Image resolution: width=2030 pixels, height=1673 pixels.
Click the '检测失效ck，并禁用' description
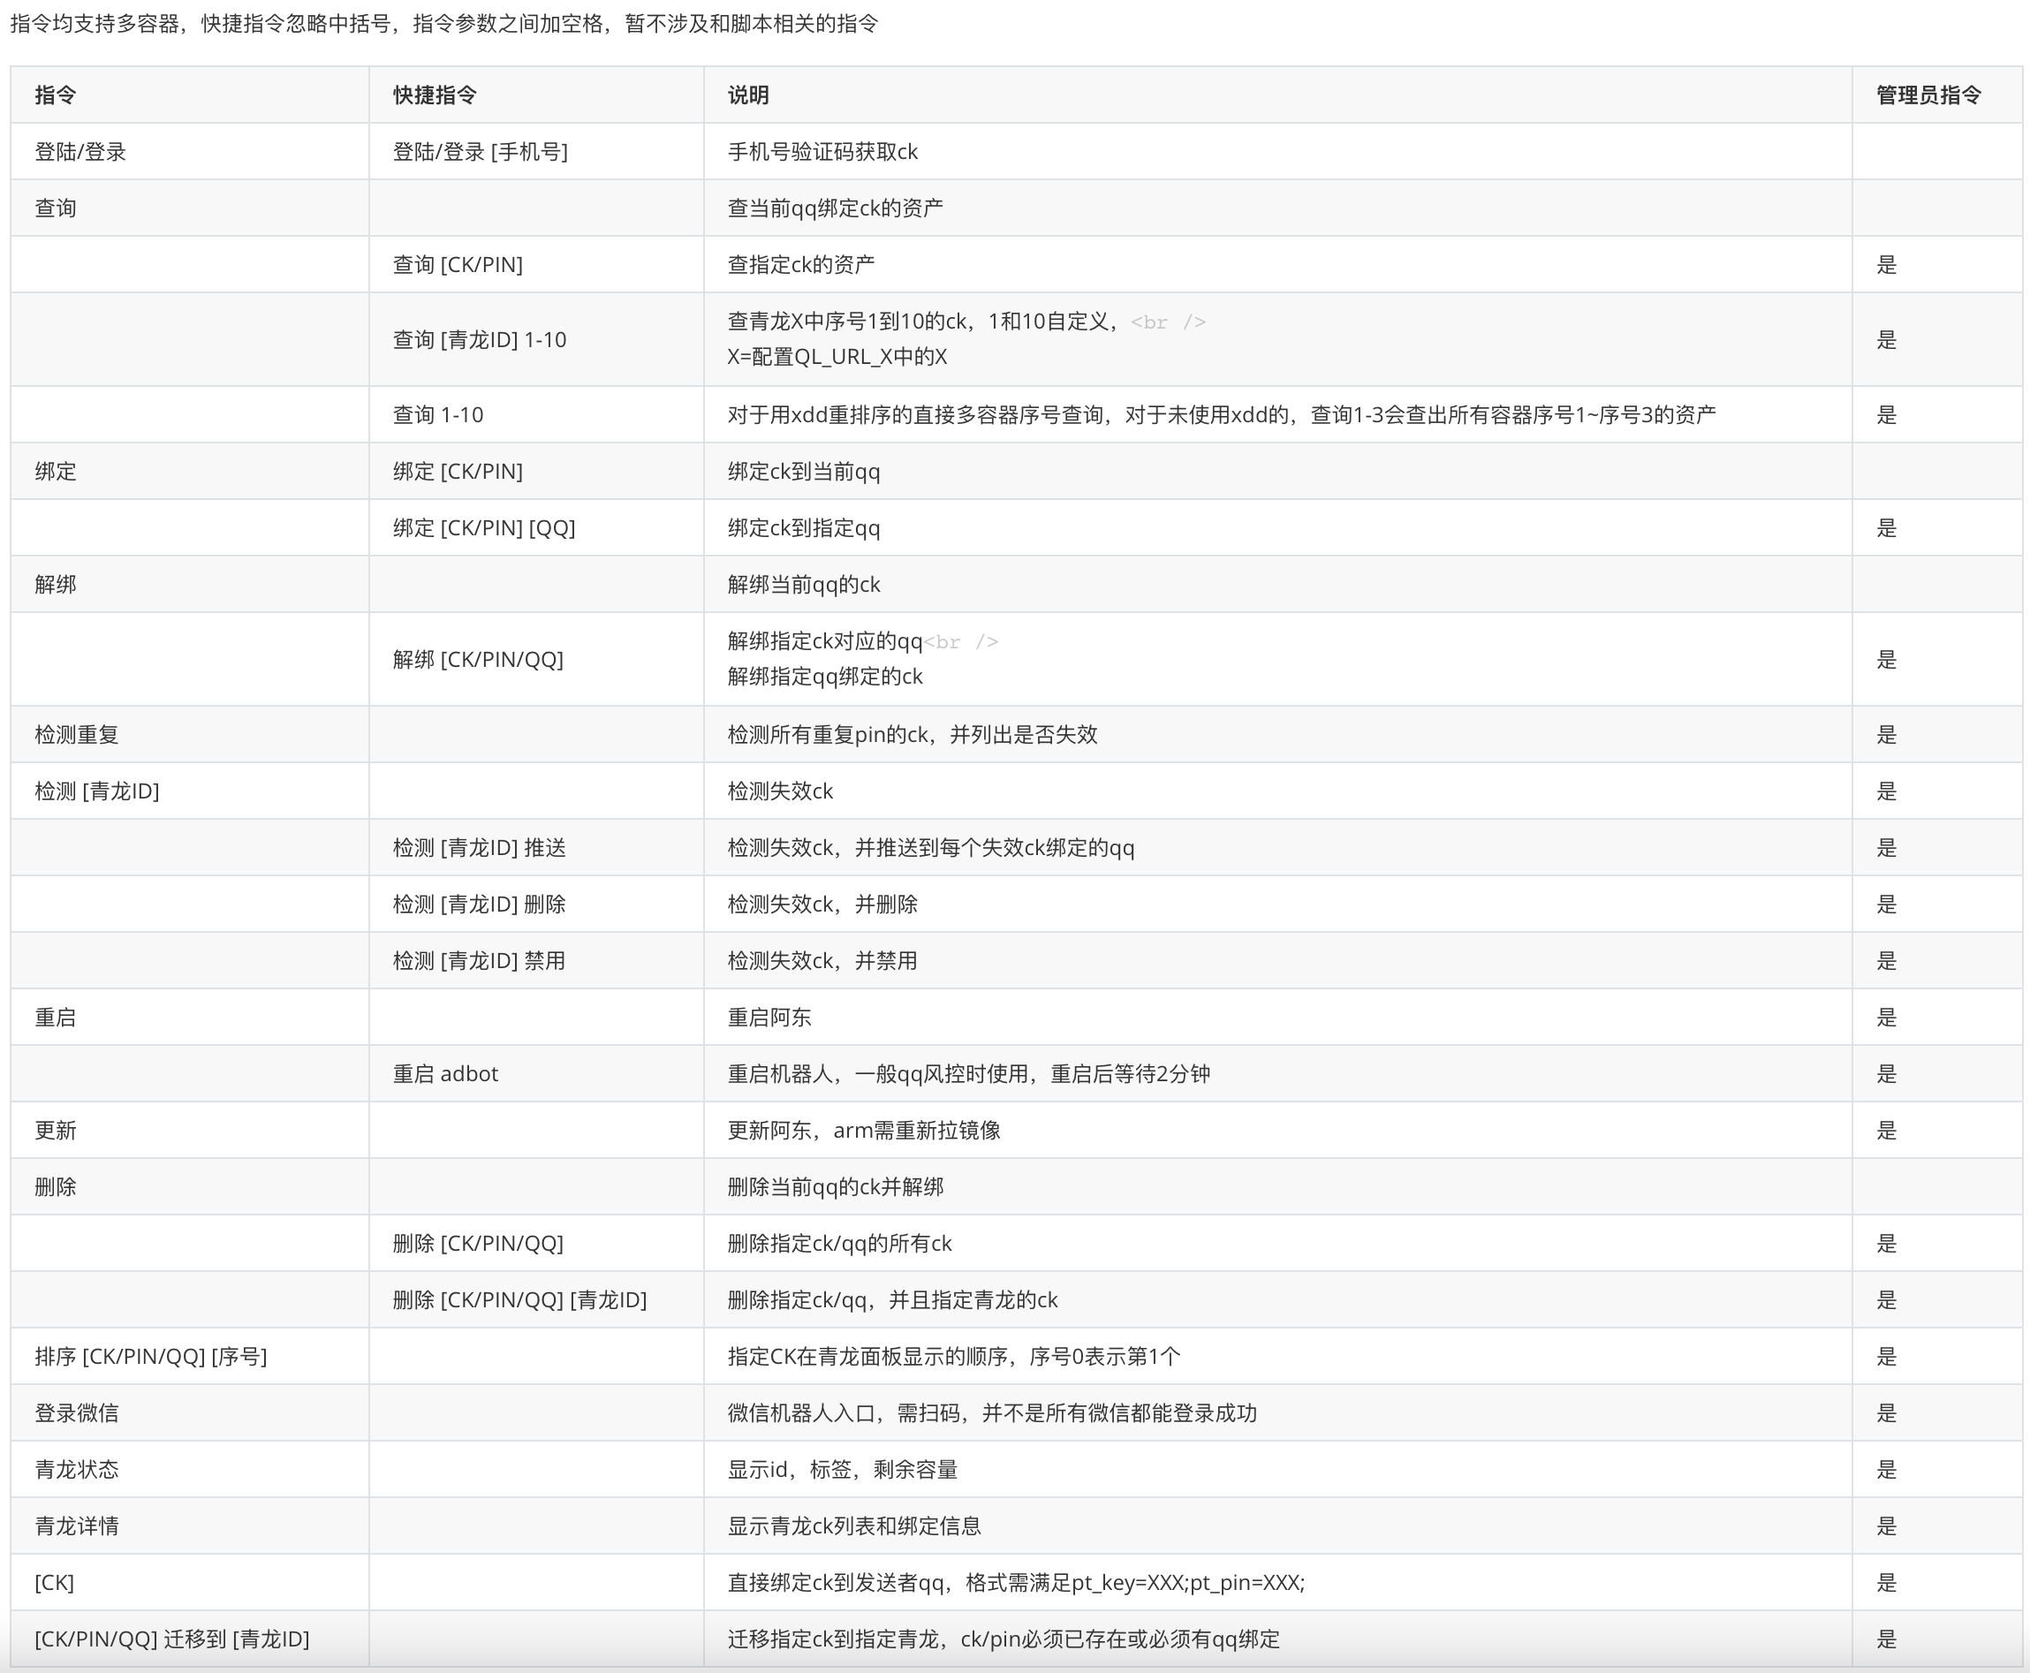822,960
